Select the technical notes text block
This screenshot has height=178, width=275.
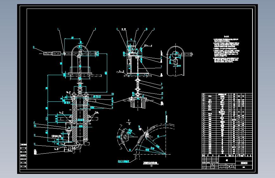226,49
